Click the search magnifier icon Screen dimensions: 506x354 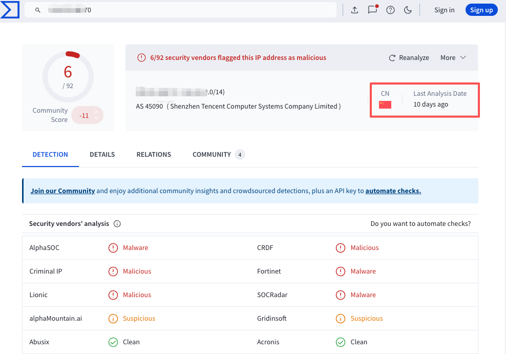(x=38, y=10)
